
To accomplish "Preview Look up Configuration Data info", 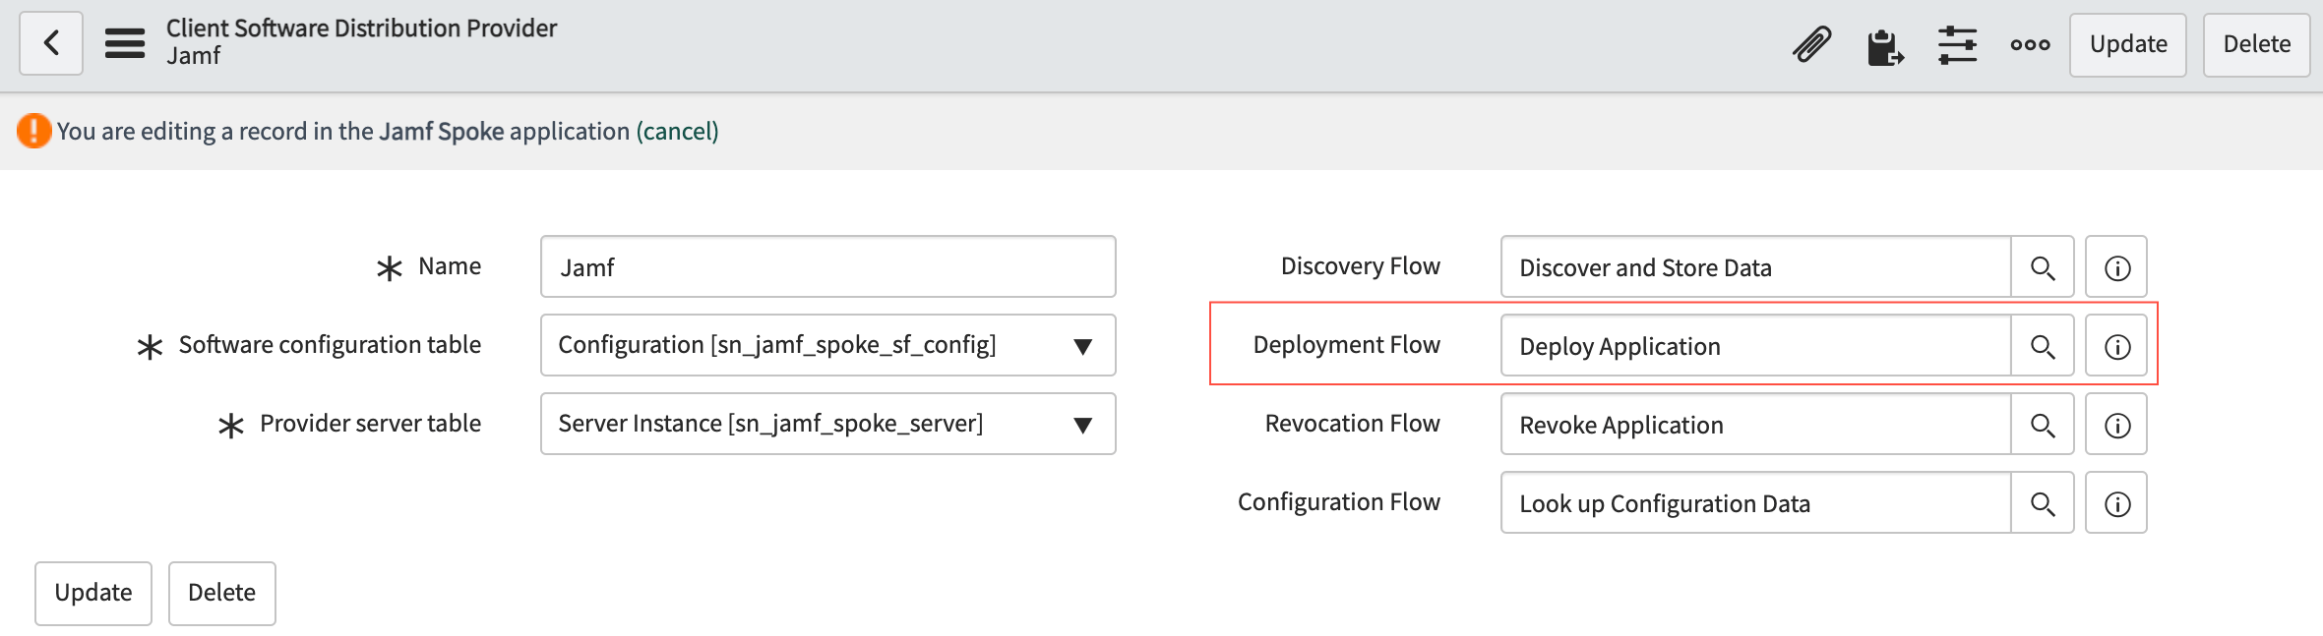I will coord(2116,503).
